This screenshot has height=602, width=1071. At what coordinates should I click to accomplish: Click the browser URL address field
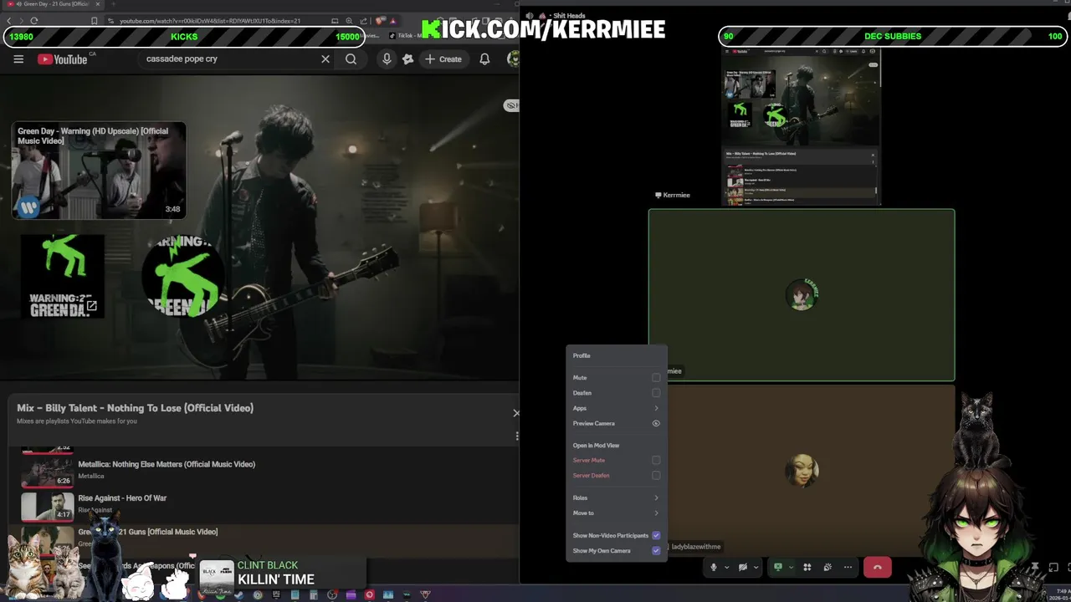point(209,21)
